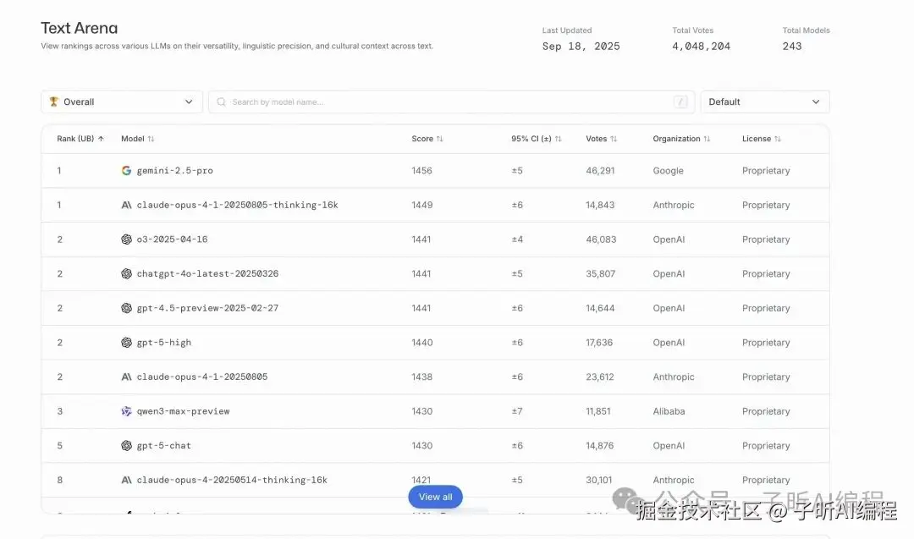Select the Alibaba organization cell
Image resolution: width=914 pixels, height=539 pixels.
point(669,411)
